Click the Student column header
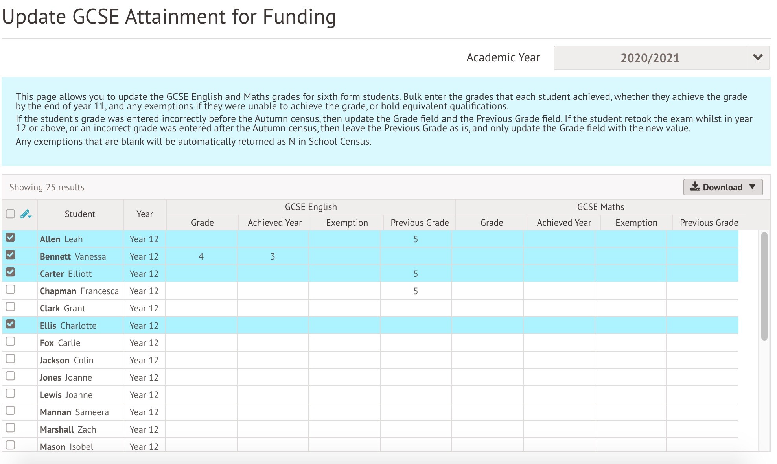The image size is (777, 464). [x=80, y=214]
